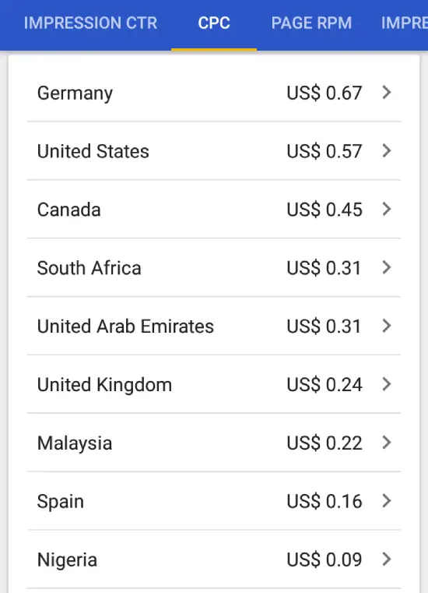Click the Nigeria US$ 0.09 value

coord(325,559)
